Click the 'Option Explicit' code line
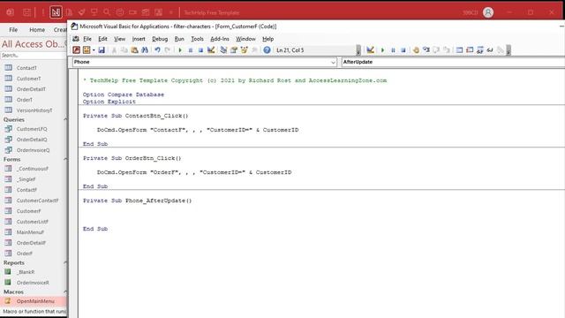Viewport: 565px width, 318px height. point(109,102)
